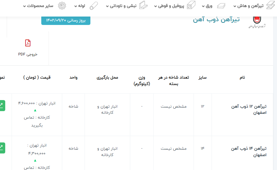Expand the تیرآهن و هاش dropdown arrow

[x=235, y=6]
